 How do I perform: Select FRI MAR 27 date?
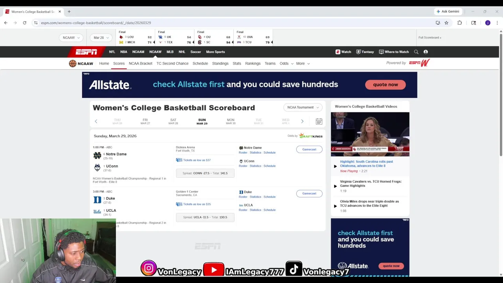point(145,121)
